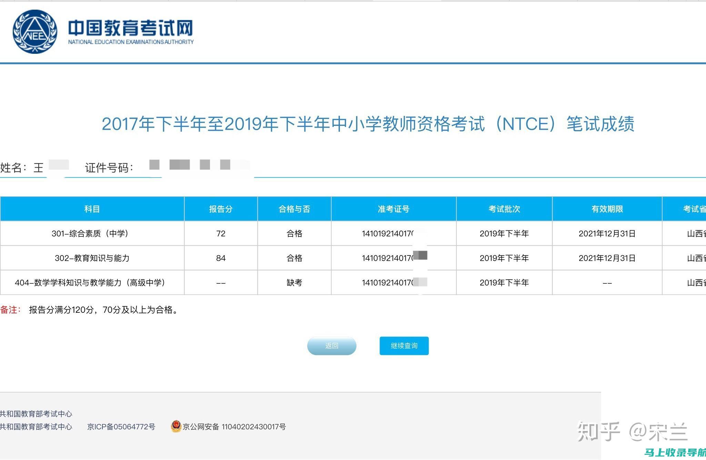Click the score 72 cell

(221, 233)
